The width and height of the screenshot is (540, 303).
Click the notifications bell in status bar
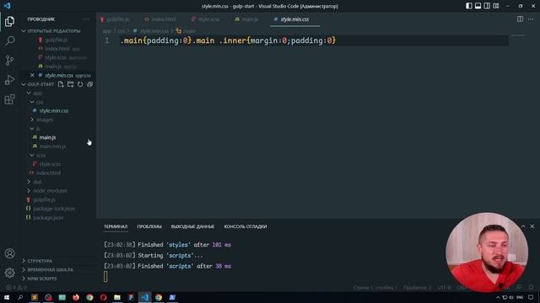point(531,287)
